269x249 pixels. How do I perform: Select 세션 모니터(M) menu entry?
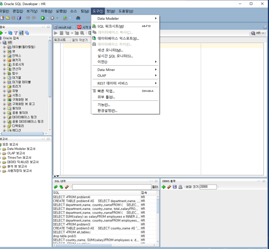click(126, 50)
